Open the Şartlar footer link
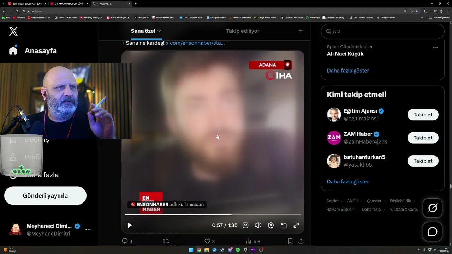This screenshot has width=452, height=254. [333, 201]
